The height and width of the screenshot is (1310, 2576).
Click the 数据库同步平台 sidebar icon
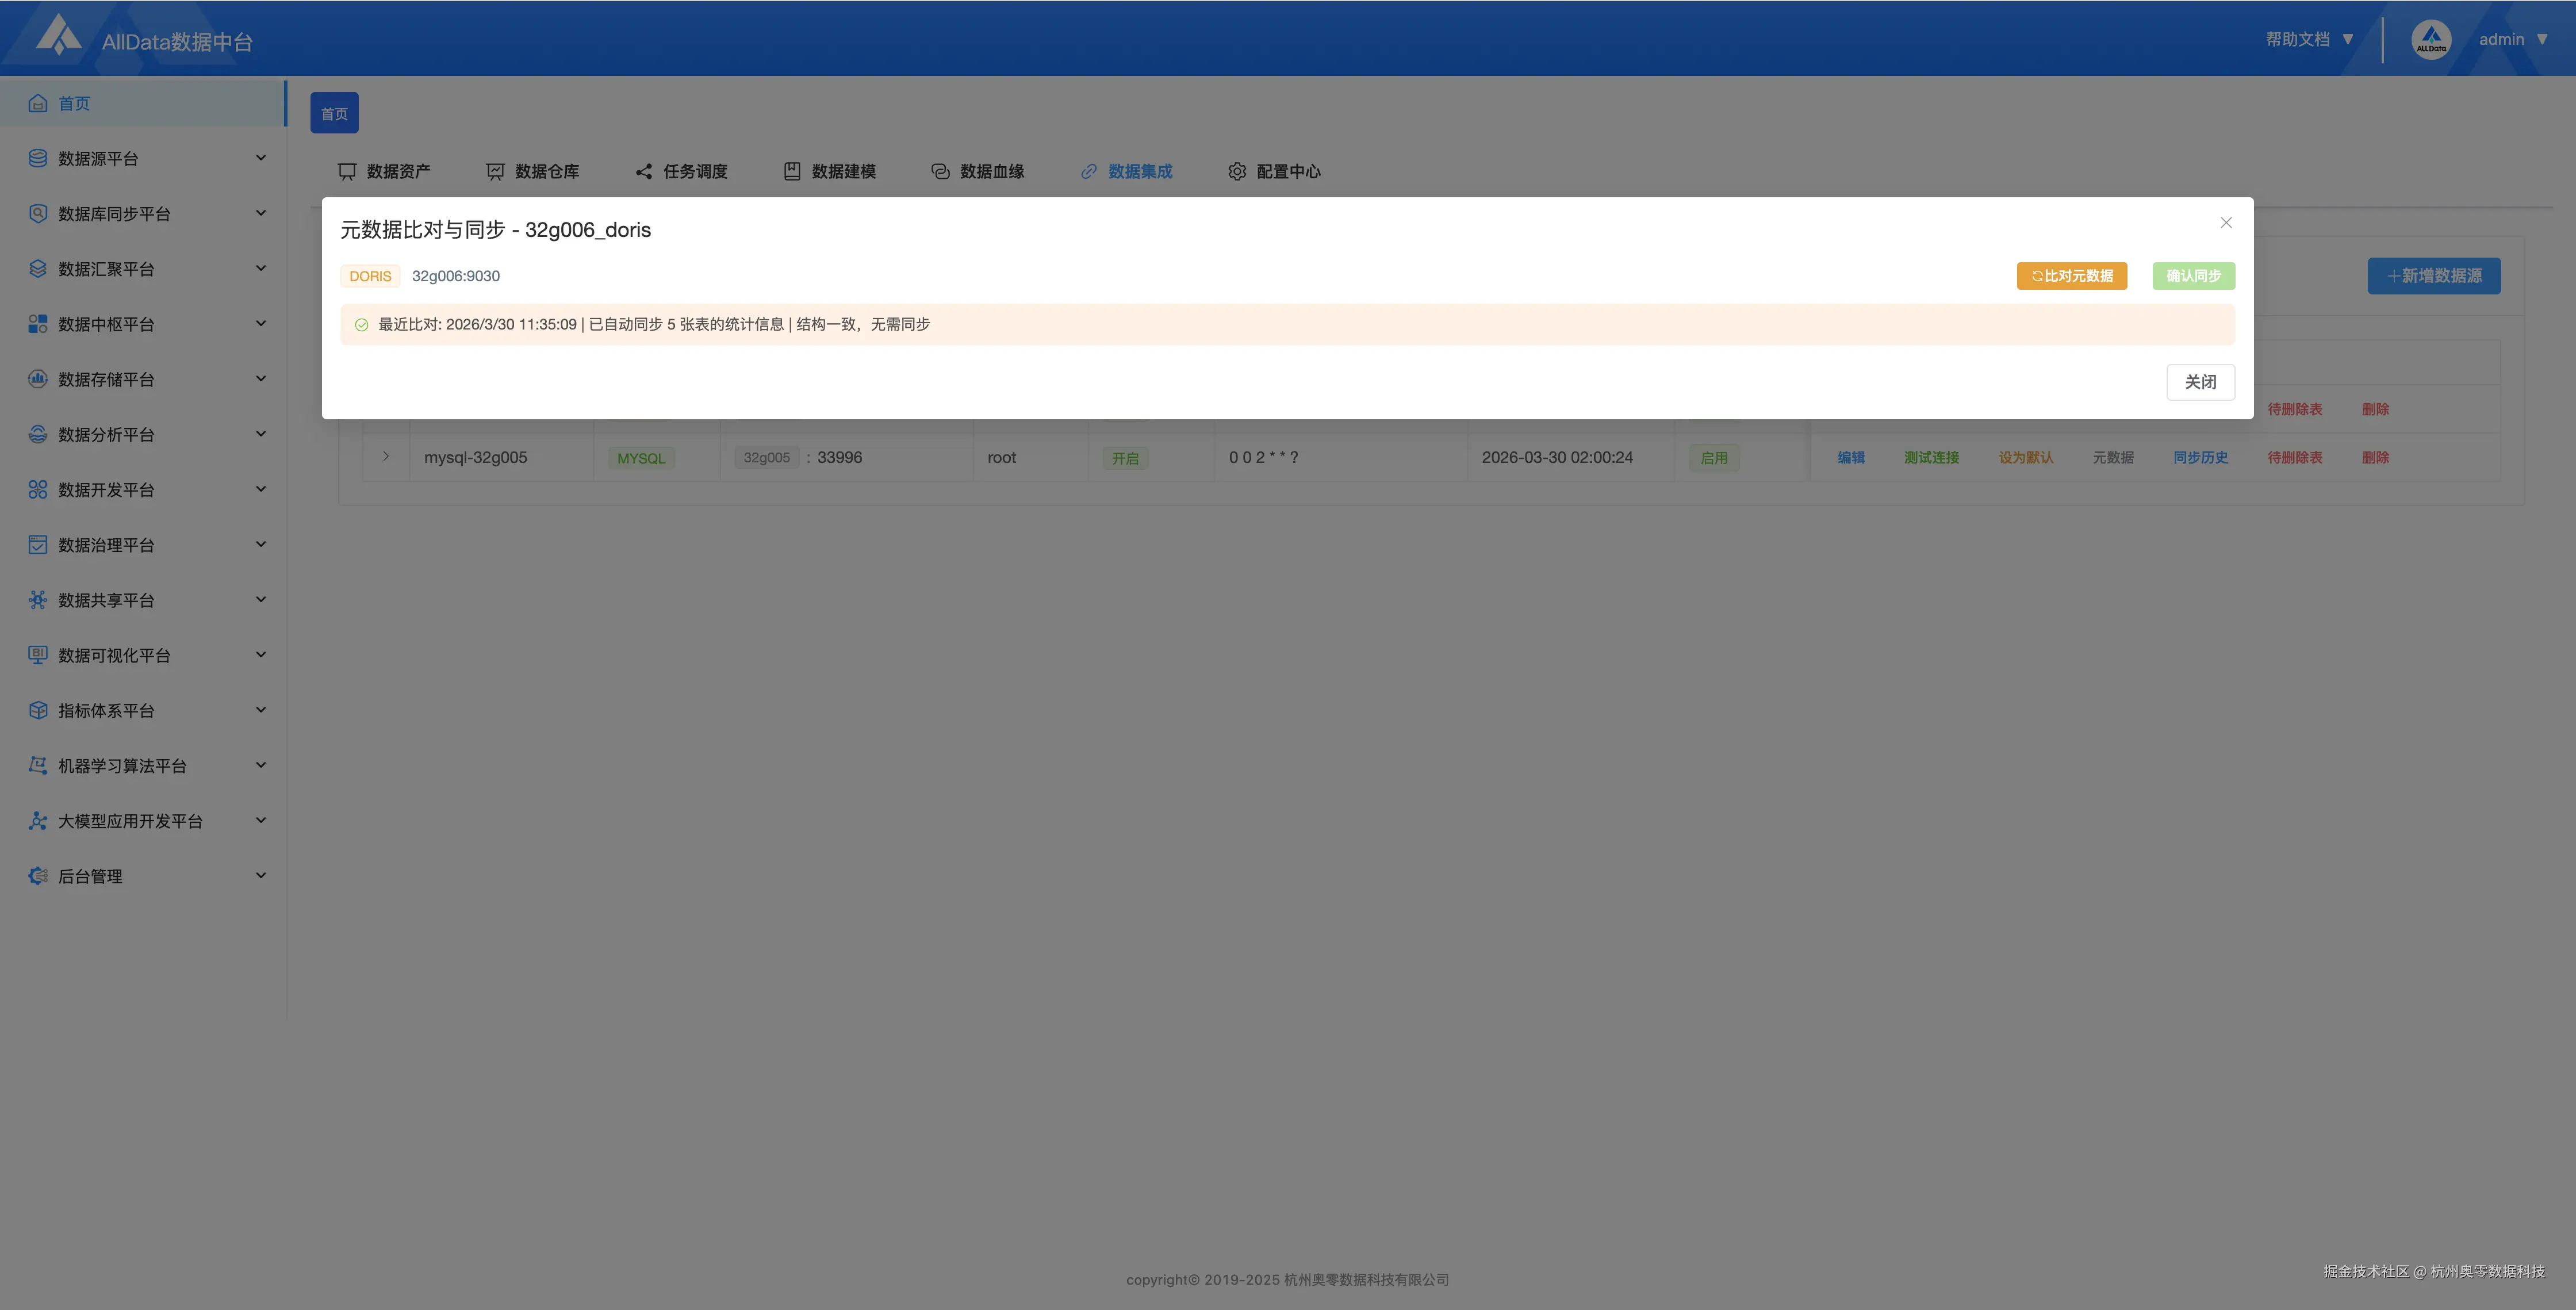[x=38, y=213]
